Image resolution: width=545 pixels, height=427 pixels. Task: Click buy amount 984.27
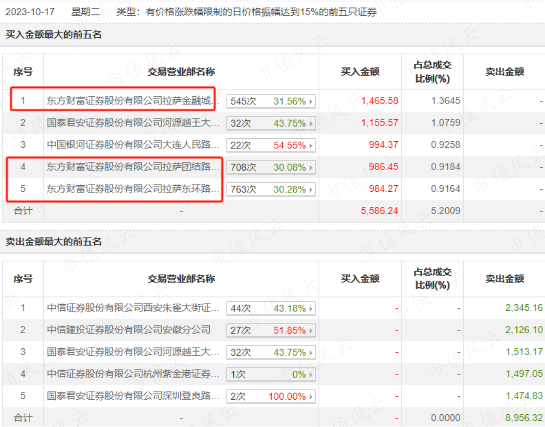point(383,189)
